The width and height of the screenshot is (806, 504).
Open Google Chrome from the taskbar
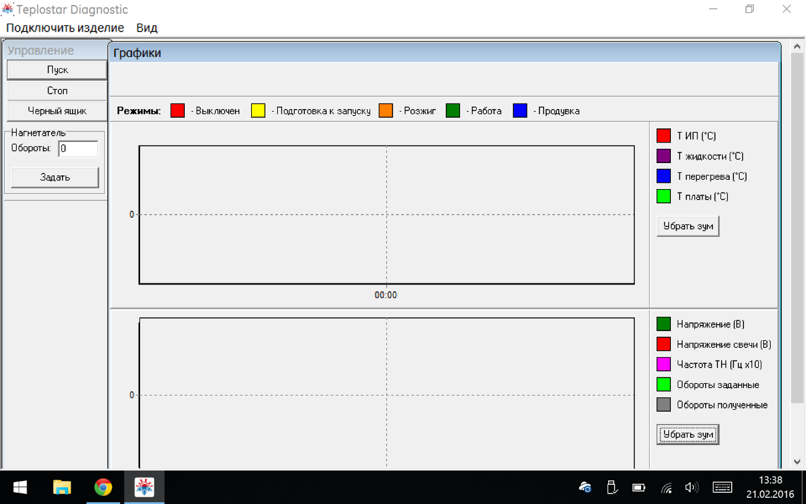[x=103, y=488]
